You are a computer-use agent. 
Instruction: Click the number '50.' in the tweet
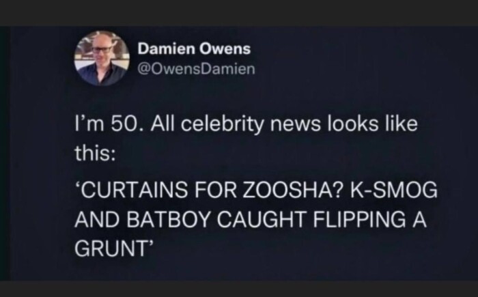tap(127, 126)
